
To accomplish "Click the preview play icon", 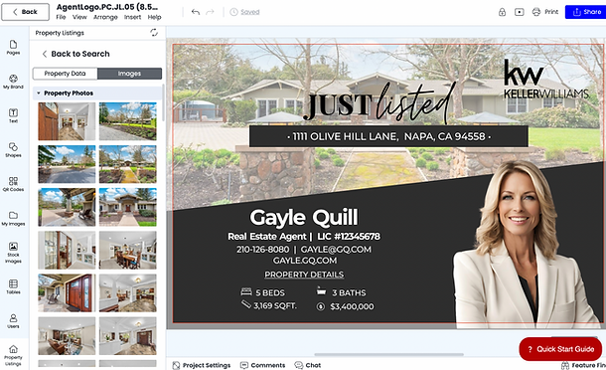I will [519, 12].
